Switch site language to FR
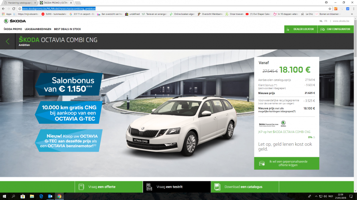 click(x=326, y=21)
